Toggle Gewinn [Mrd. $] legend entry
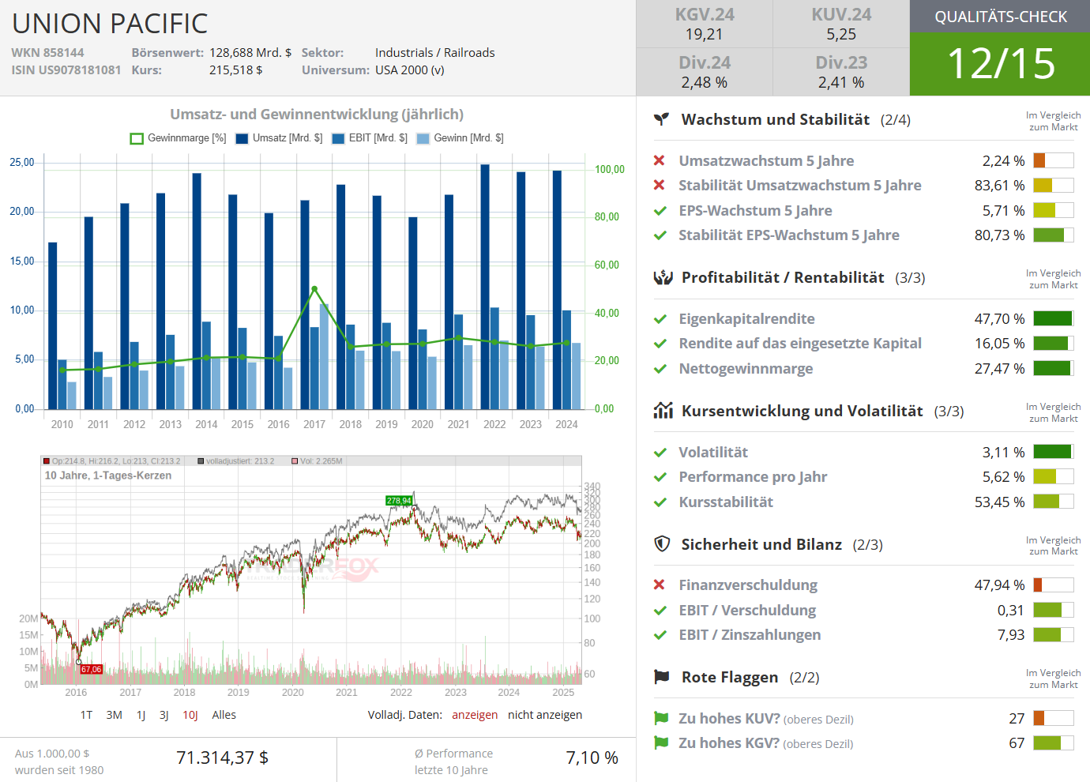This screenshot has width=1090, height=782. (x=460, y=138)
